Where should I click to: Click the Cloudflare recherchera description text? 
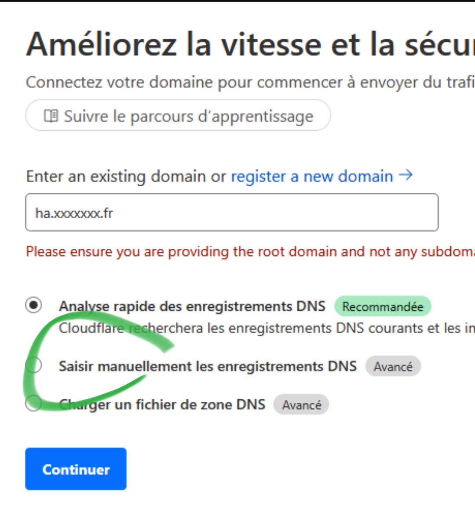pos(267,328)
